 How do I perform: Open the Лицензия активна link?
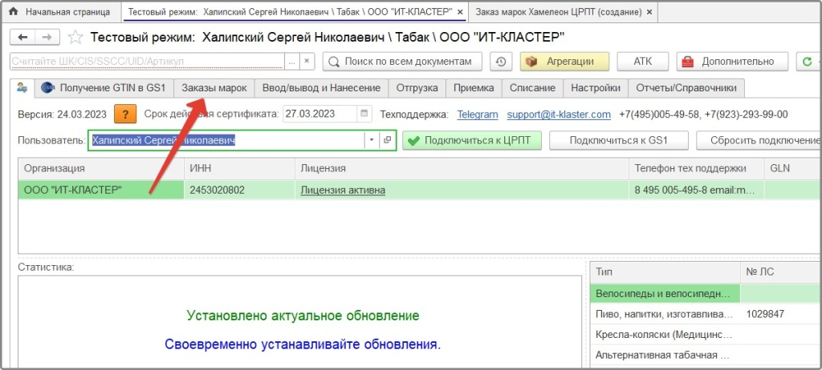[343, 191]
